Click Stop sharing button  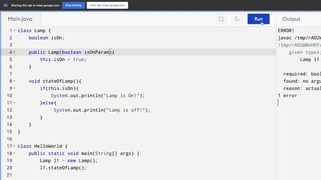[x=74, y=5]
